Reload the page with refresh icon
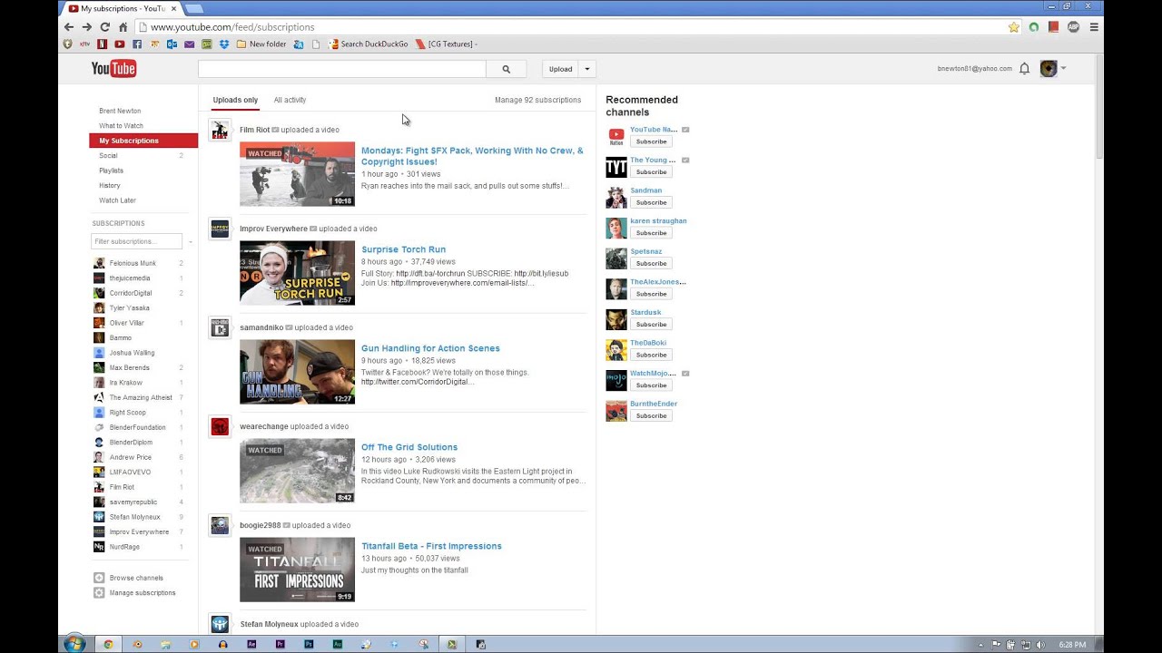 coord(104,27)
